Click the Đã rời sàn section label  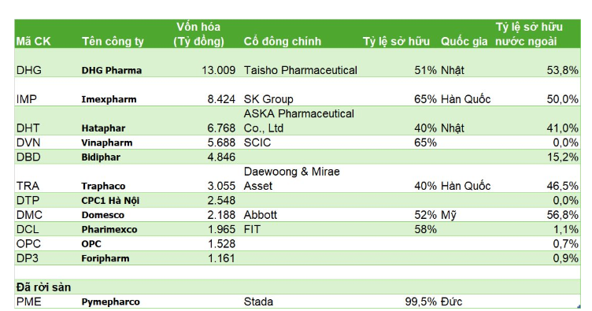[43, 287]
